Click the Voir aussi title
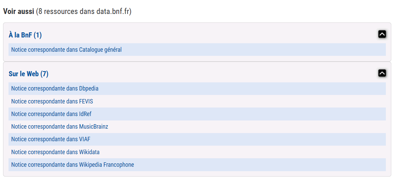Image resolution: width=393 pixels, height=179 pixels. pyautogui.click(x=18, y=11)
